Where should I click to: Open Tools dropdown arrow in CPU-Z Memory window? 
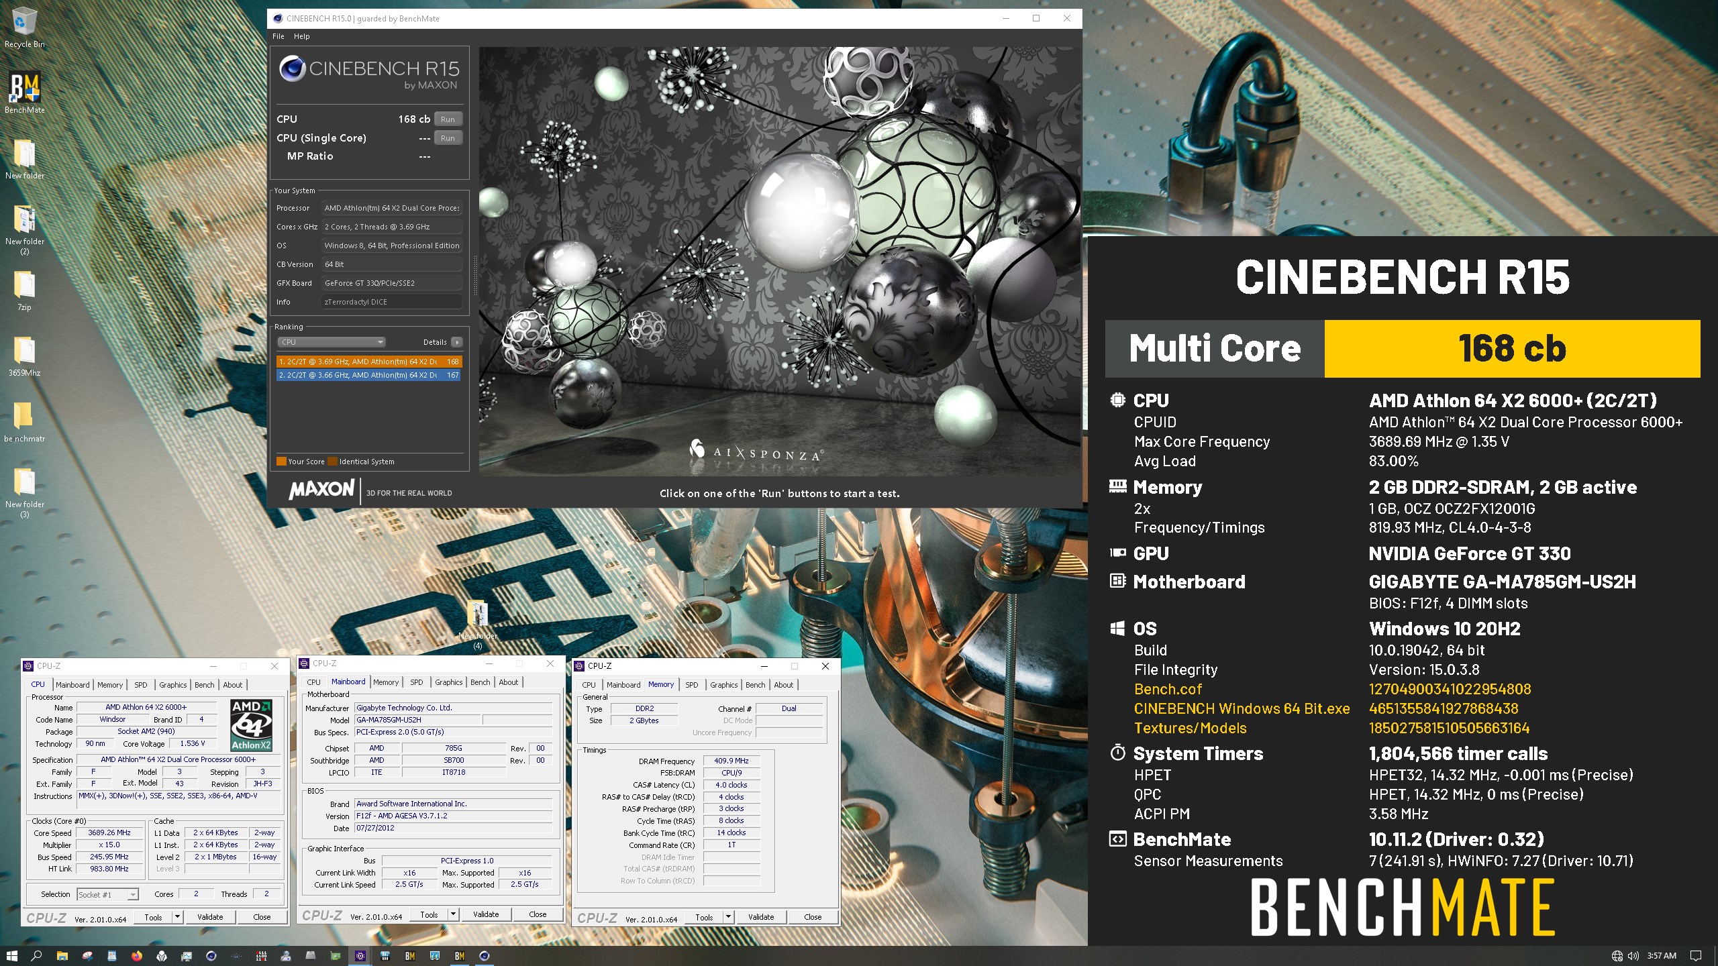click(x=728, y=916)
